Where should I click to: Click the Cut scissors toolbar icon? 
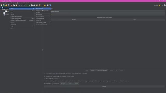pos(11,5)
